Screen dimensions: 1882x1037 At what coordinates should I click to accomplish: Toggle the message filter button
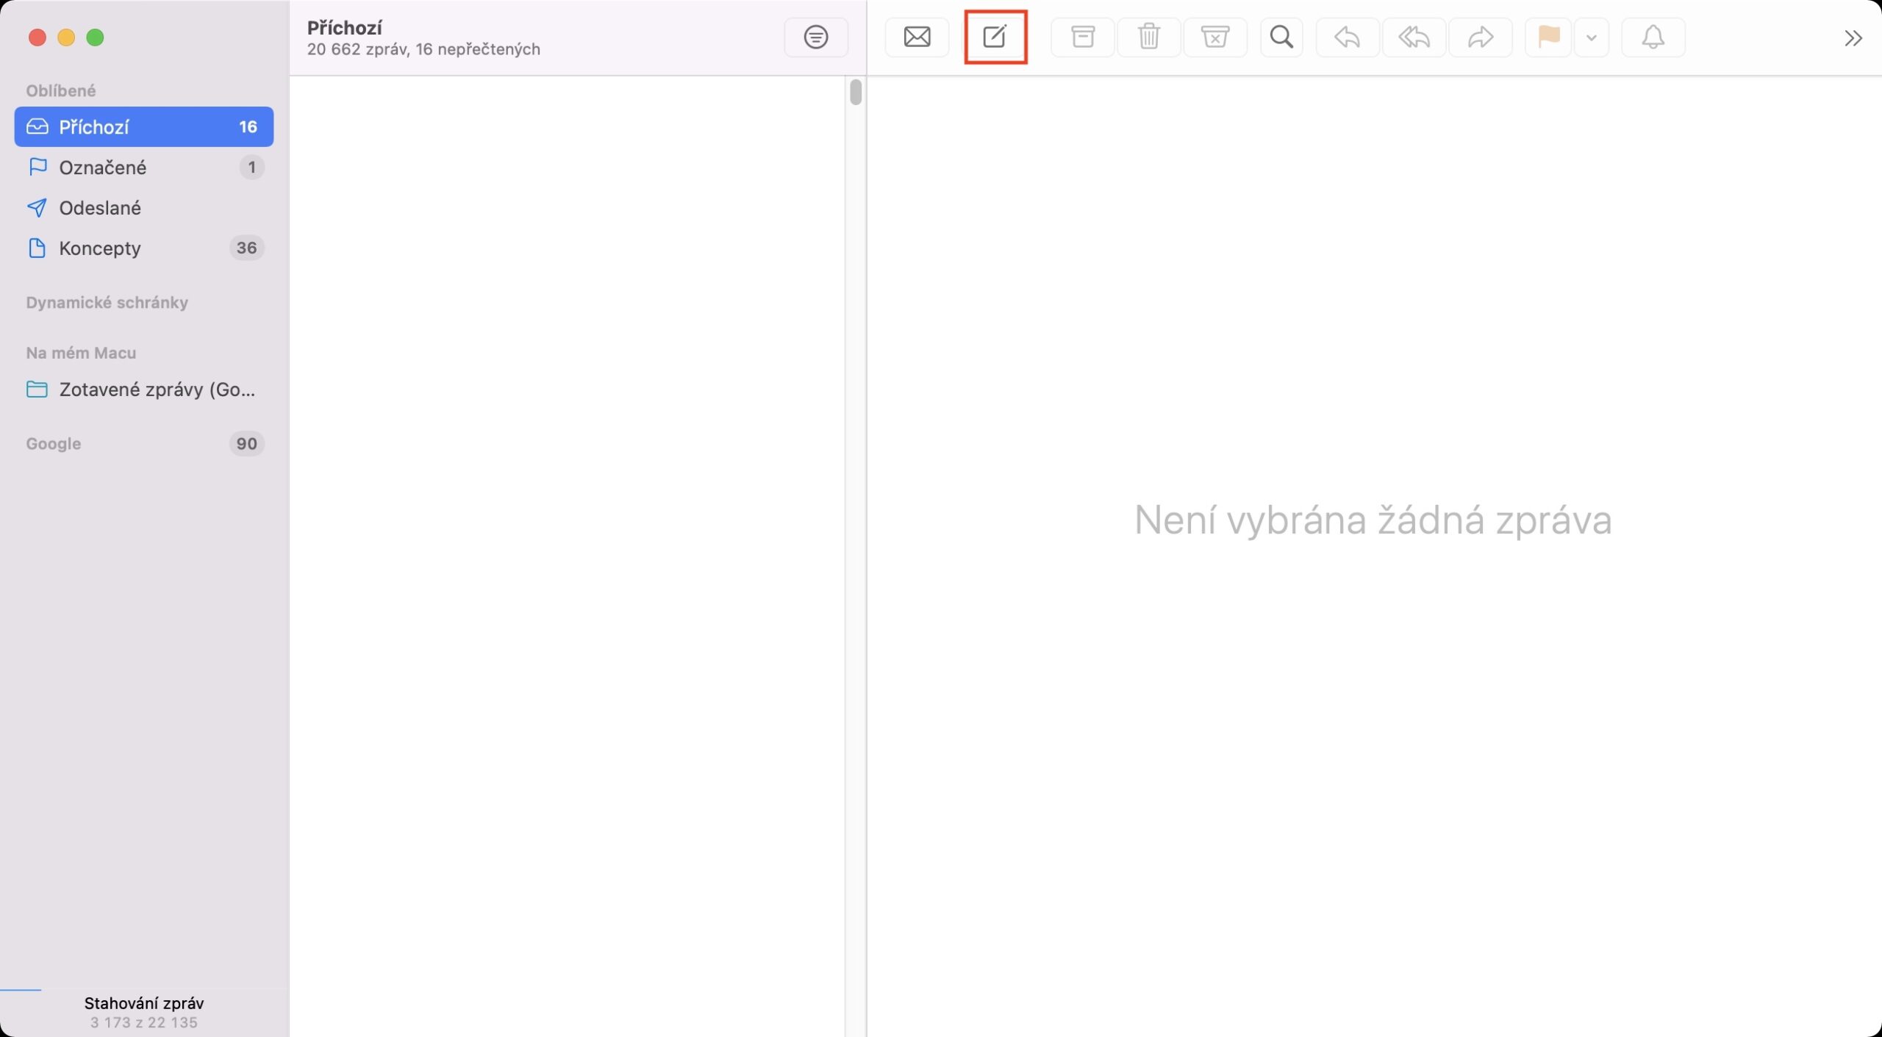coord(815,37)
